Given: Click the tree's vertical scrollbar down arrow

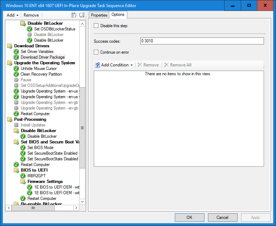Looking at the screenshot, I should click(x=82, y=202).
